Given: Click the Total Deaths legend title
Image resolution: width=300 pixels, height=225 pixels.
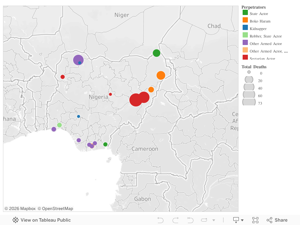Looking at the screenshot, I should 254,67.
